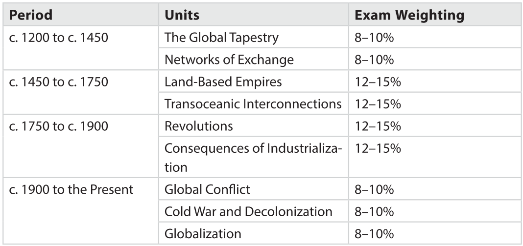Click the Cold War and Decolonization unit
This screenshot has height=246, width=523.
pyautogui.click(x=249, y=211)
